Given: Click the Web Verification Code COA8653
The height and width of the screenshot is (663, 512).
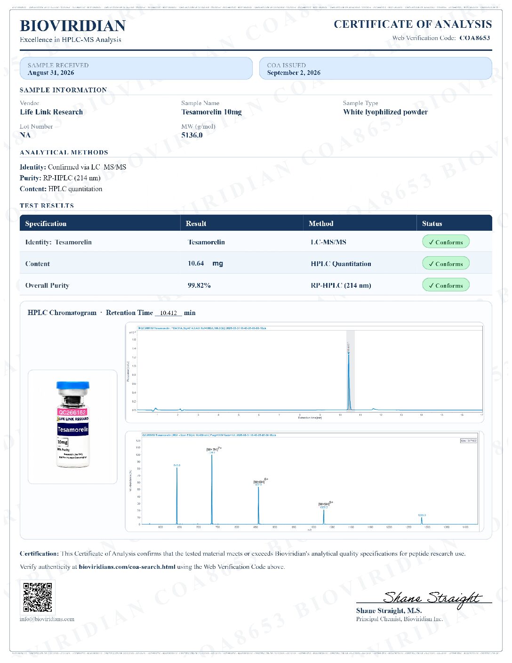Looking at the screenshot, I should [475, 38].
